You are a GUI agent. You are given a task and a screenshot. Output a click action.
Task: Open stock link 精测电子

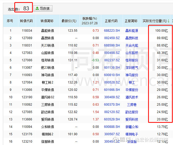132,134
